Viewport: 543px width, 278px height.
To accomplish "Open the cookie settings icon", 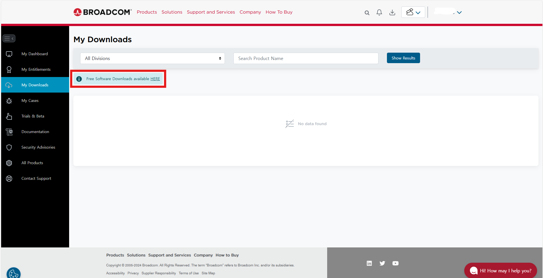I will pos(14,273).
